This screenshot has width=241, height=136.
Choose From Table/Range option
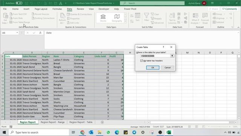[20, 22]
